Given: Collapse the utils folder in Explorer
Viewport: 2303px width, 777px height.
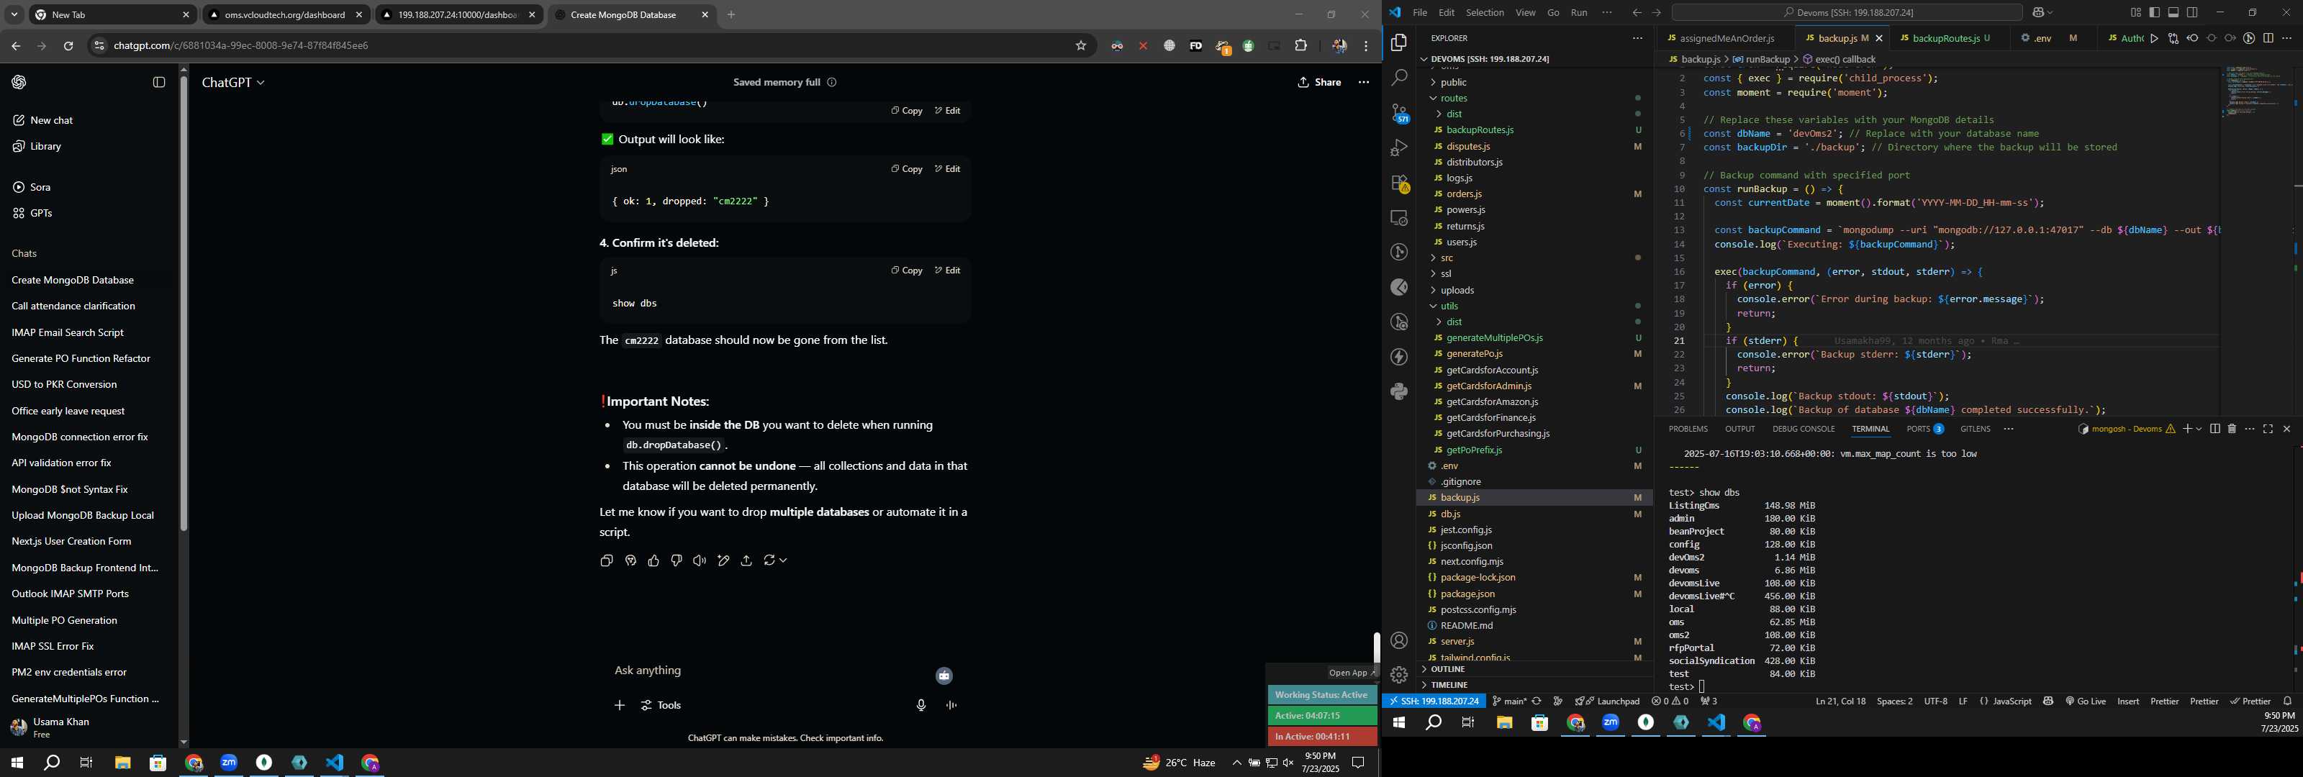Looking at the screenshot, I should tap(1449, 306).
